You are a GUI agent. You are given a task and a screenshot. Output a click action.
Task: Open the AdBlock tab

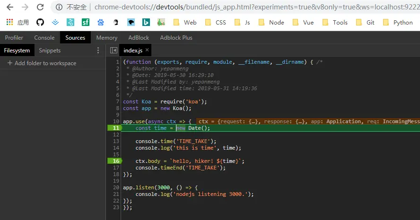click(x=139, y=38)
